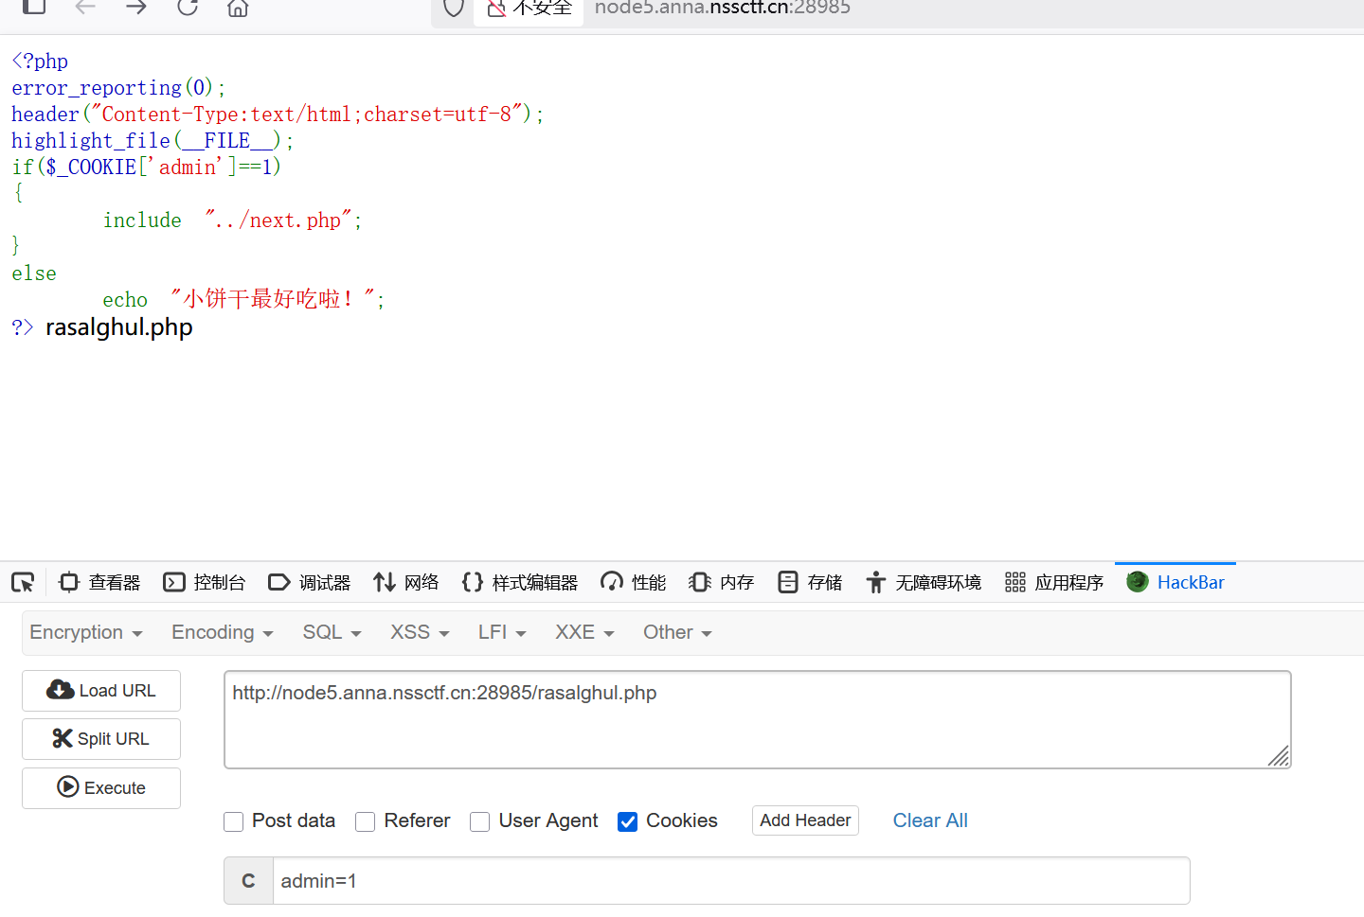1364x917 pixels.
Task: Click the Load URL button
Action: 101,691
